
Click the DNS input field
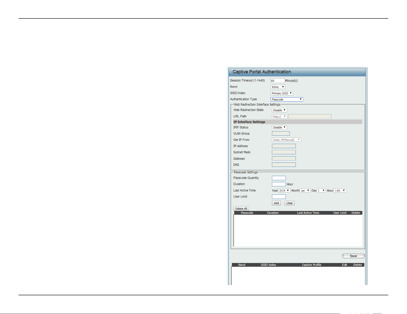[284, 165]
